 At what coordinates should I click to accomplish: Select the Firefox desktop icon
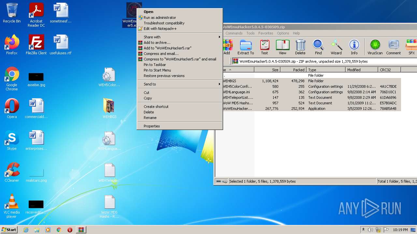12,45
